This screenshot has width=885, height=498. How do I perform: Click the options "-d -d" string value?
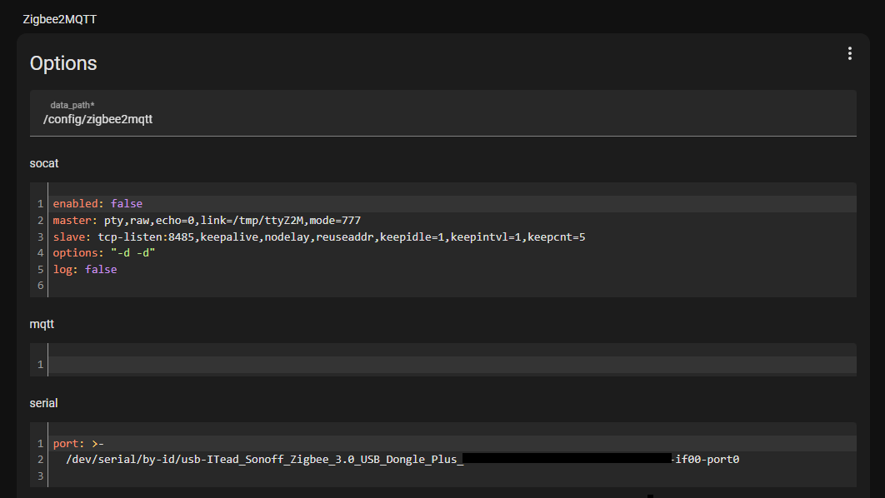132,253
